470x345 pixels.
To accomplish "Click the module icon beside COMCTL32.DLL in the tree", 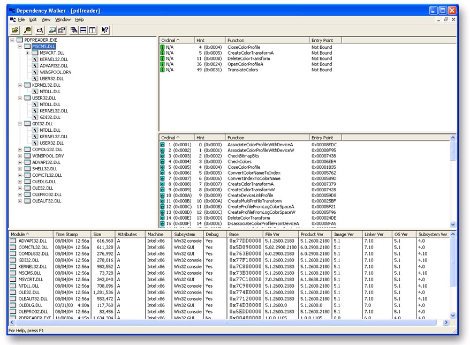I will click(28, 175).
